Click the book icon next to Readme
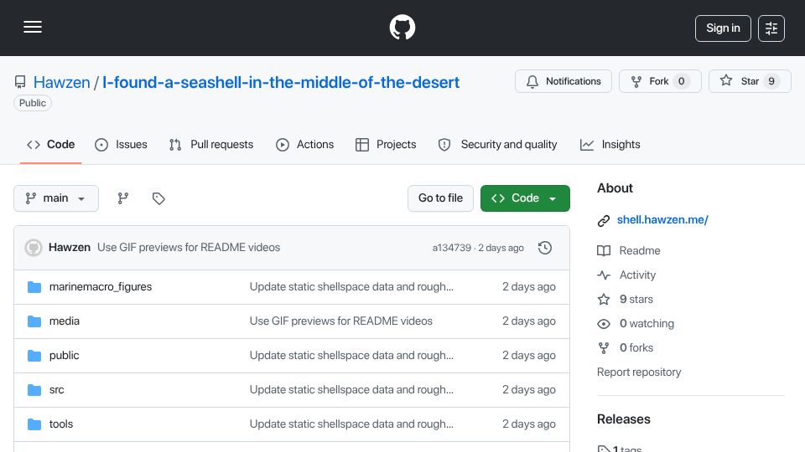Image resolution: width=805 pixels, height=452 pixels. [x=604, y=250]
